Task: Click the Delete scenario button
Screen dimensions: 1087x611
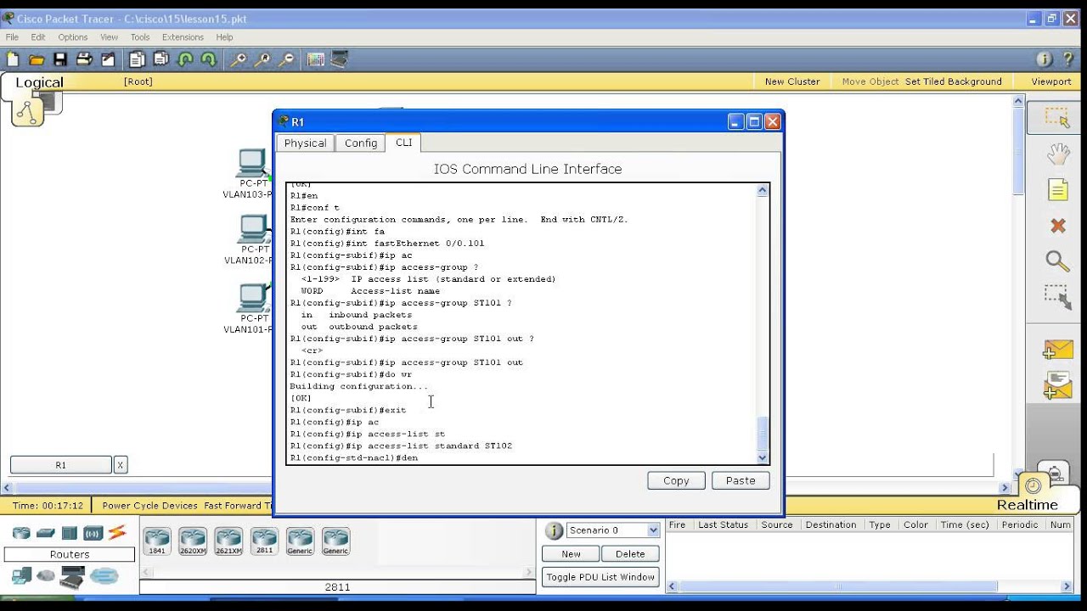Action: coord(630,554)
